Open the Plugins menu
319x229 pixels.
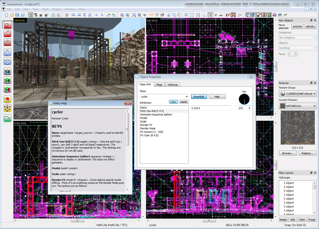56,9
